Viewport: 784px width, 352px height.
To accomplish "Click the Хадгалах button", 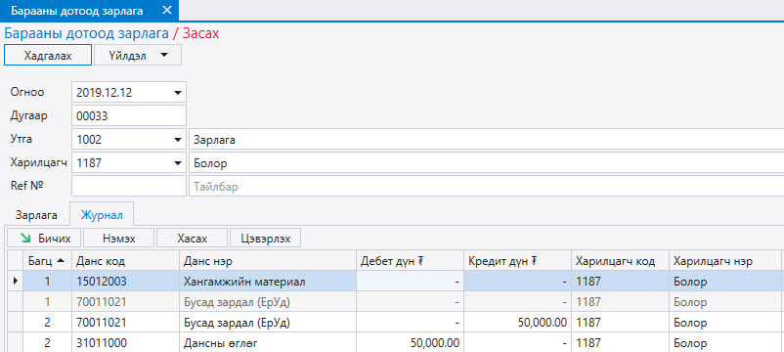I will coord(48,55).
